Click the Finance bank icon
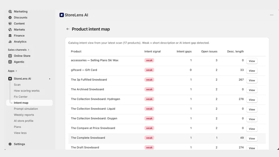 coord(10,36)
